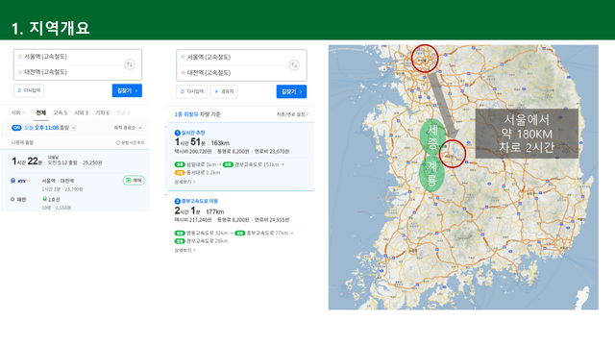Click 다시입력 in the transit panel

tap(29, 90)
